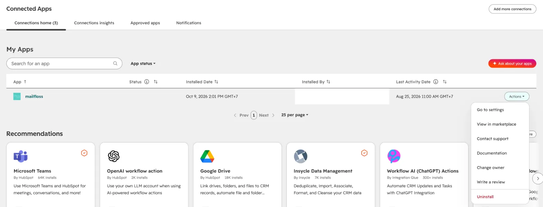Image resolution: width=543 pixels, height=207 pixels.
Task: Open Insycle Data Management card title
Action: (x=323, y=171)
